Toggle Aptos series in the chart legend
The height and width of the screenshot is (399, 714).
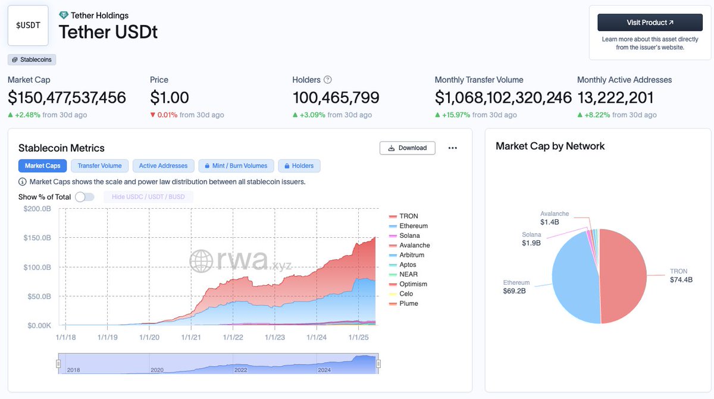point(403,265)
